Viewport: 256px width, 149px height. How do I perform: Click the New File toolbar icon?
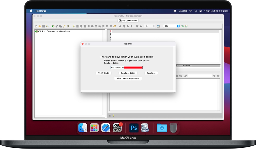tap(36, 26)
